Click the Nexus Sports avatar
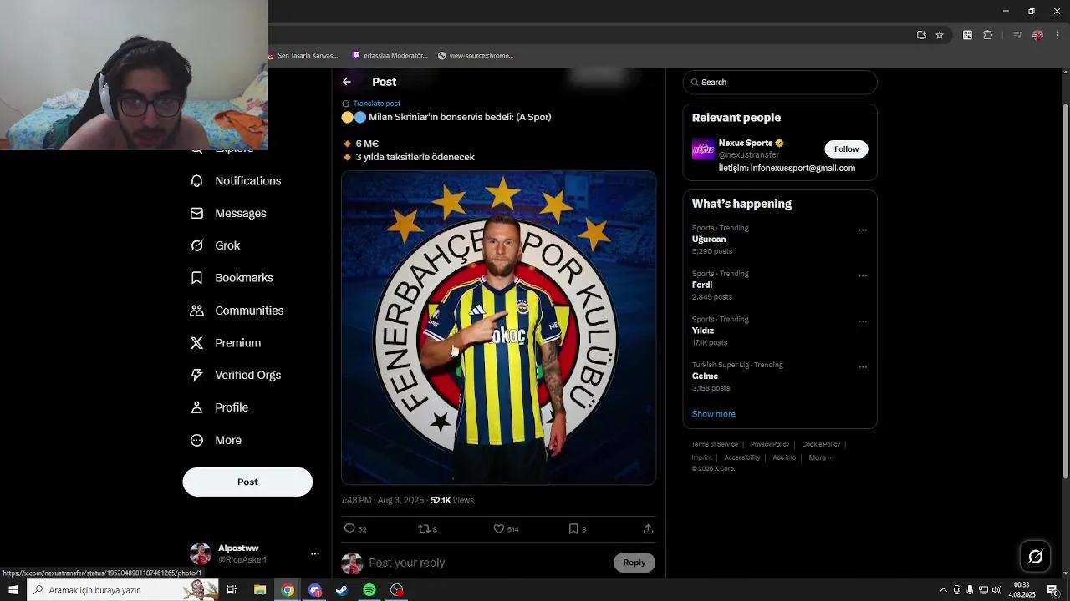1070x601 pixels. (703, 149)
